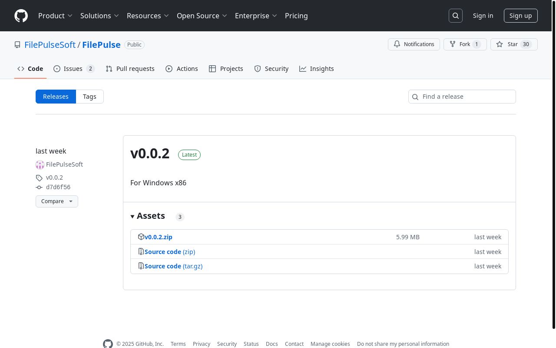Download the v0.0.2.zip asset
Image resolution: width=556 pixels, height=348 pixels.
click(158, 237)
